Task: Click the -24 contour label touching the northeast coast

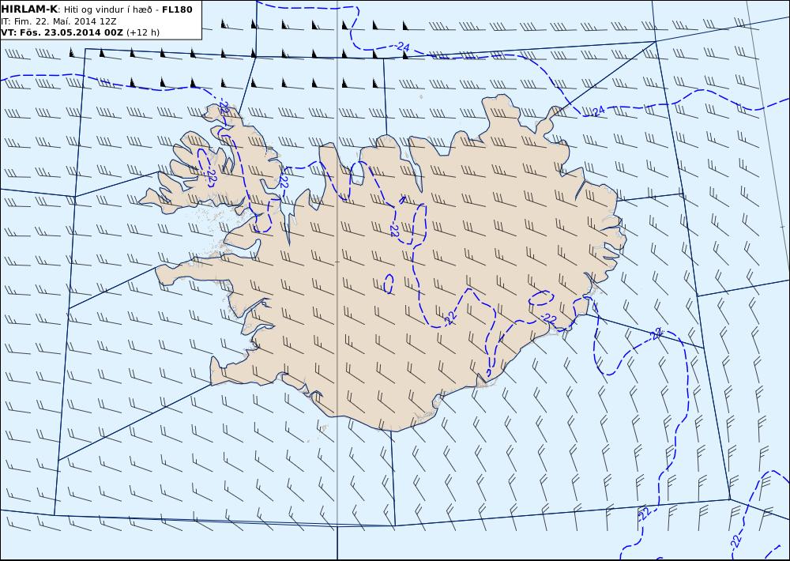Action: point(597,111)
